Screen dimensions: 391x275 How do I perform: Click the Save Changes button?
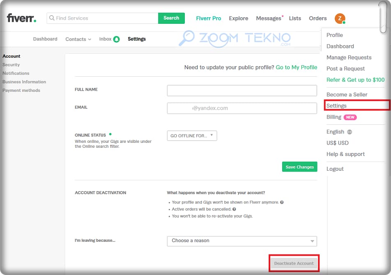point(299,167)
